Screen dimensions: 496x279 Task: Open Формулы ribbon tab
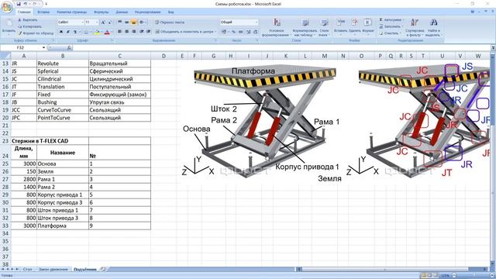(x=102, y=12)
